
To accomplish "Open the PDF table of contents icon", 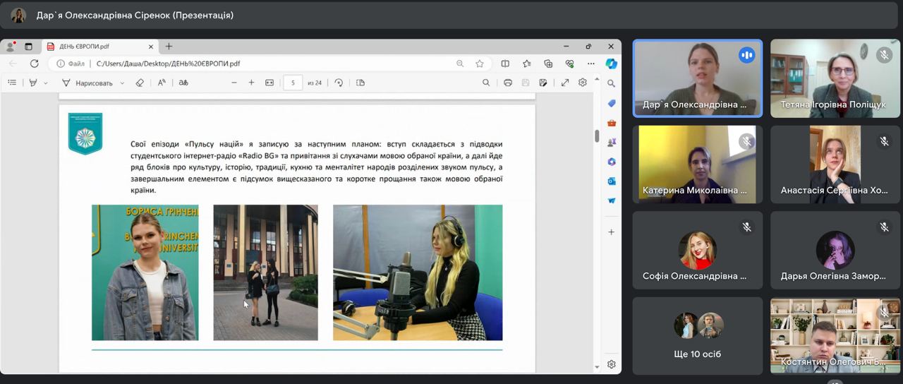I will (12, 83).
